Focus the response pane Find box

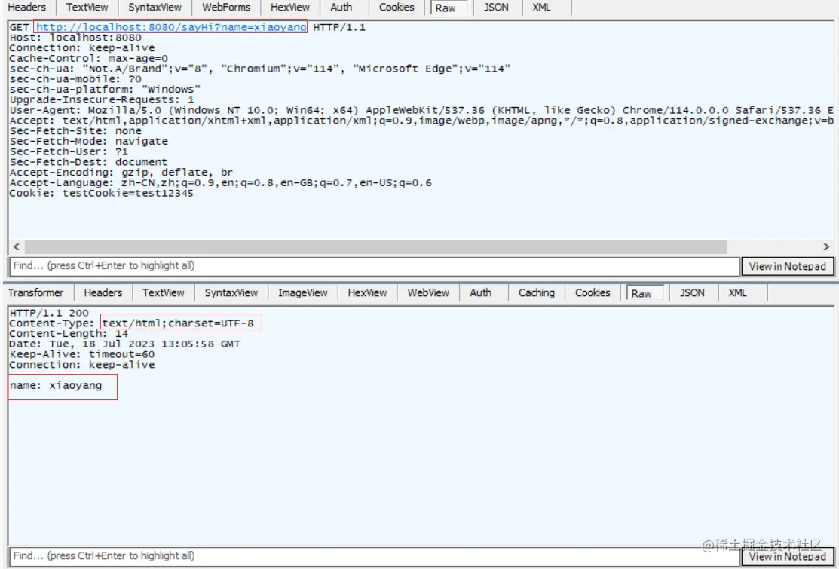[x=375, y=556]
